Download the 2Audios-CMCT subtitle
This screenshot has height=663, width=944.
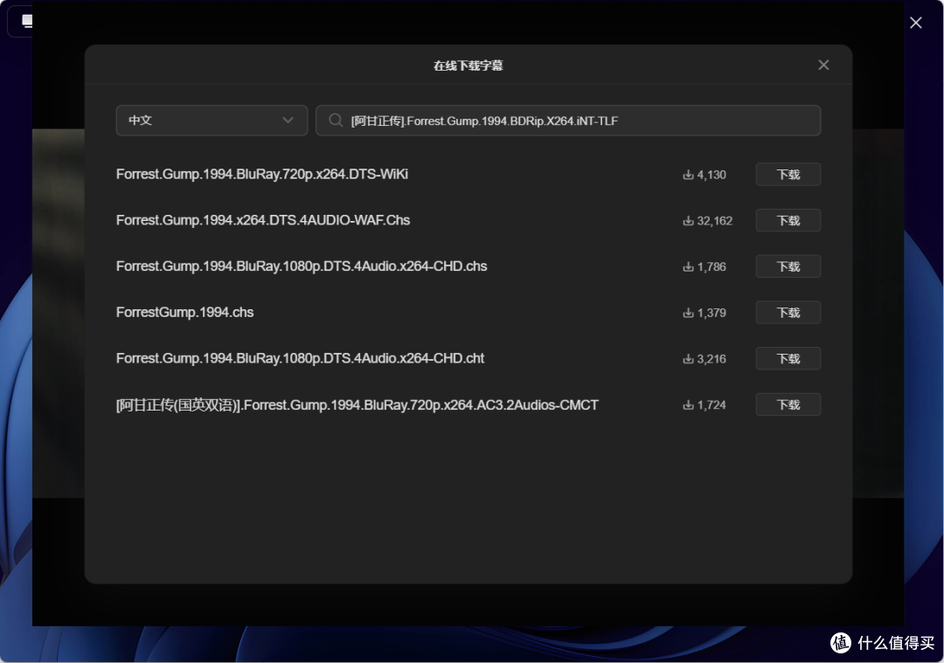click(788, 405)
